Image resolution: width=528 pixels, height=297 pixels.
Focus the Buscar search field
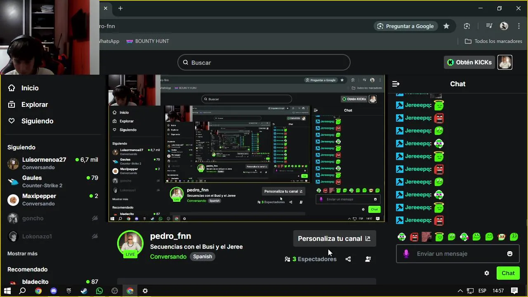pos(264,62)
